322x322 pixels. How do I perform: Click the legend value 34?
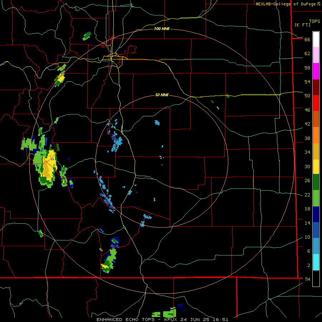coord(307,152)
